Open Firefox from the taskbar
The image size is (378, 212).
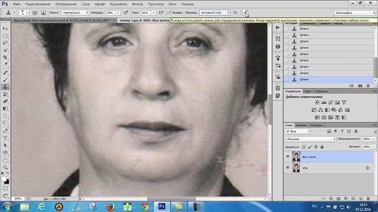coord(110,207)
